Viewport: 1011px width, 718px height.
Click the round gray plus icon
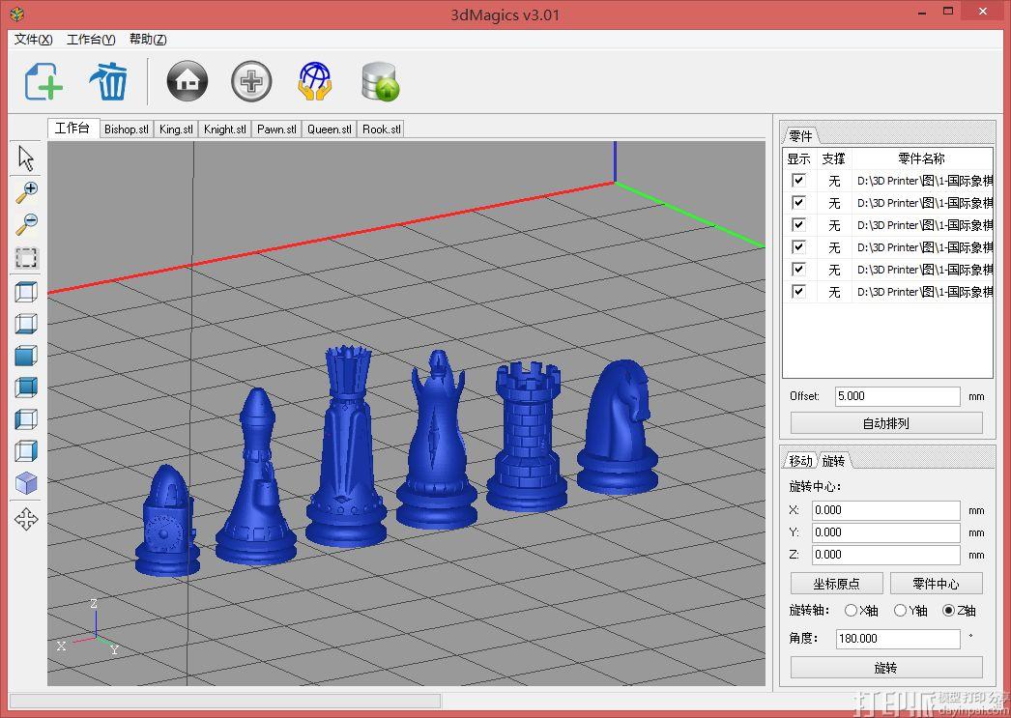click(251, 81)
